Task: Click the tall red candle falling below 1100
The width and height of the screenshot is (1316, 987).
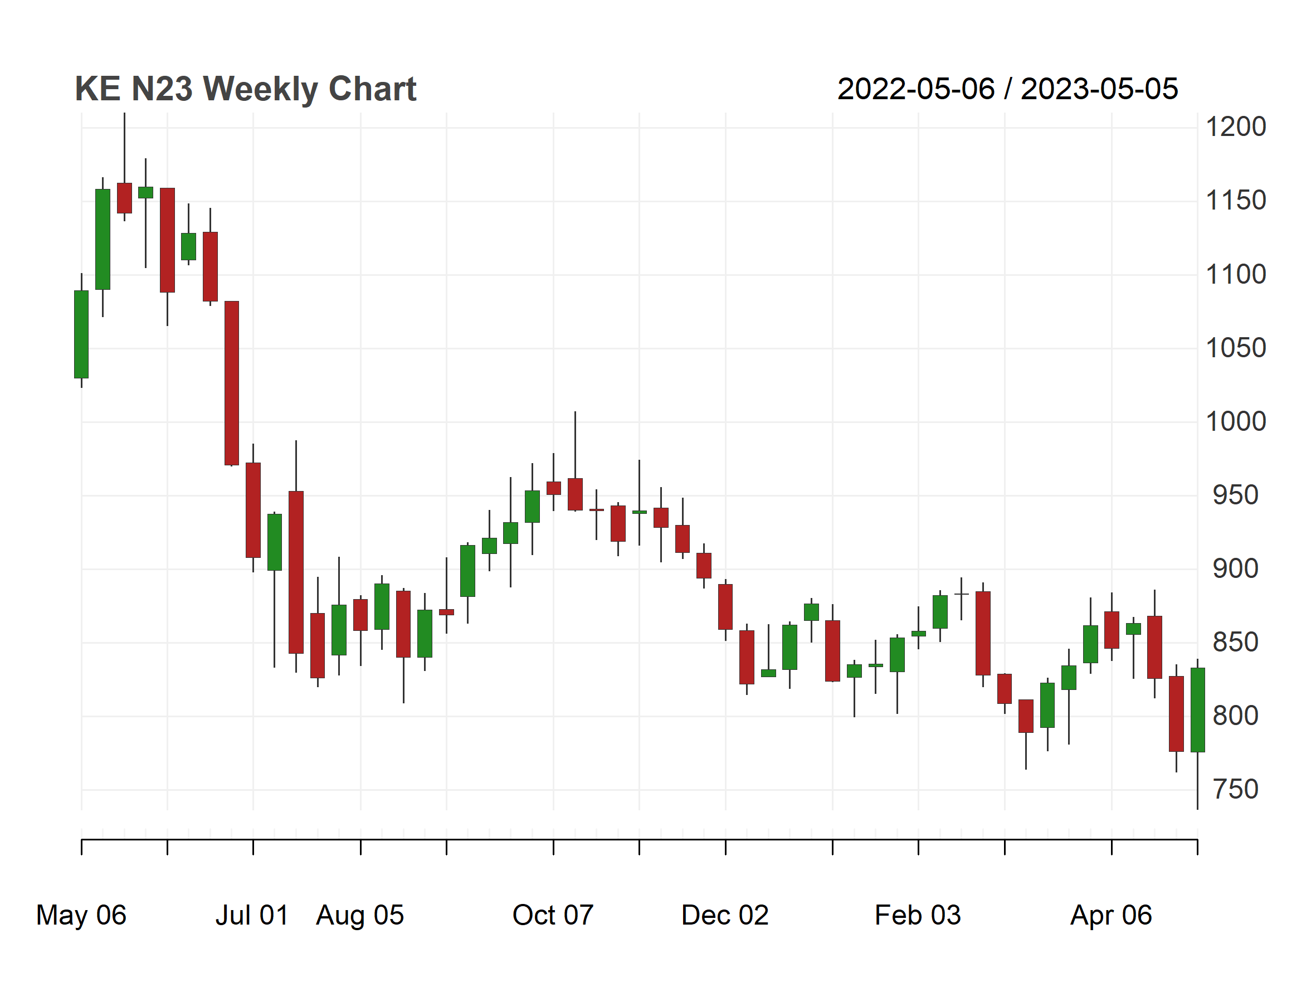Action: point(231,383)
